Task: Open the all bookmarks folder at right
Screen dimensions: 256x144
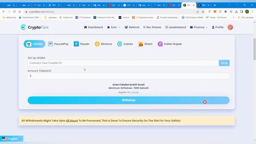Action: [x=246, y=18]
